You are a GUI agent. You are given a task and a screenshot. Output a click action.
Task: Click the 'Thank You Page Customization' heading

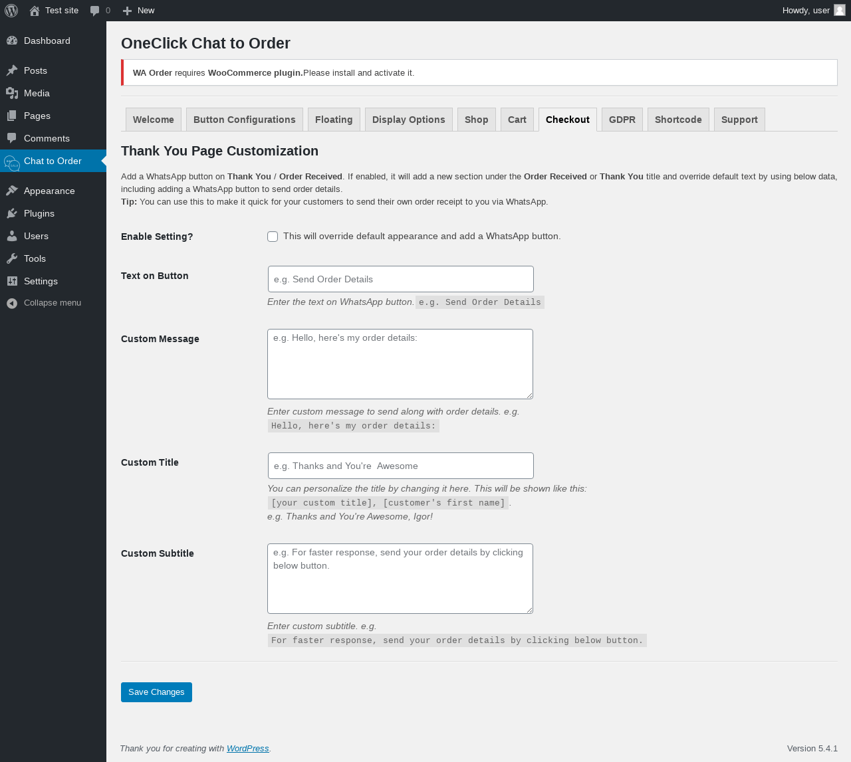pyautogui.click(x=219, y=151)
